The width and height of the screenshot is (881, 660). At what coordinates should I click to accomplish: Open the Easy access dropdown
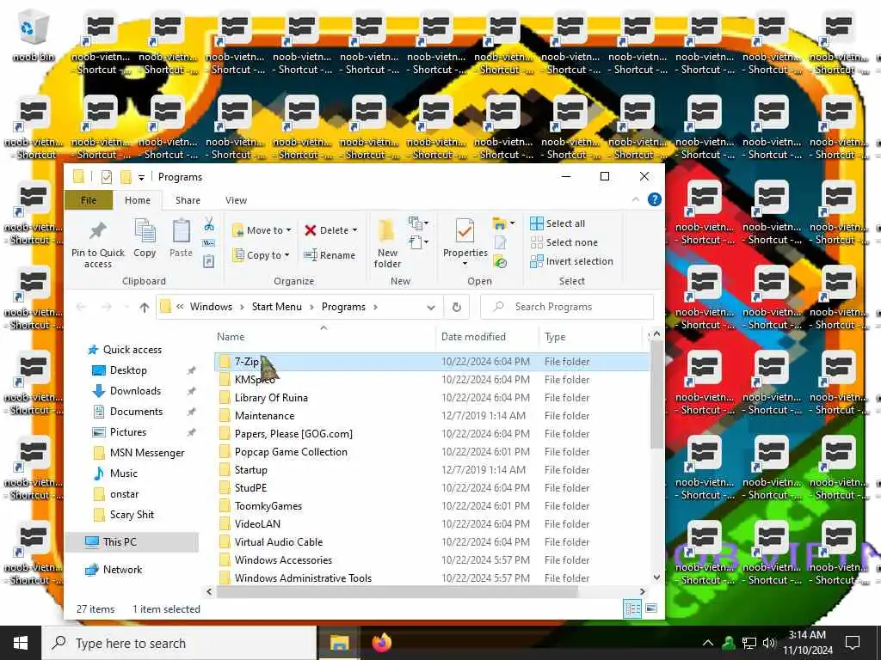[x=419, y=242]
